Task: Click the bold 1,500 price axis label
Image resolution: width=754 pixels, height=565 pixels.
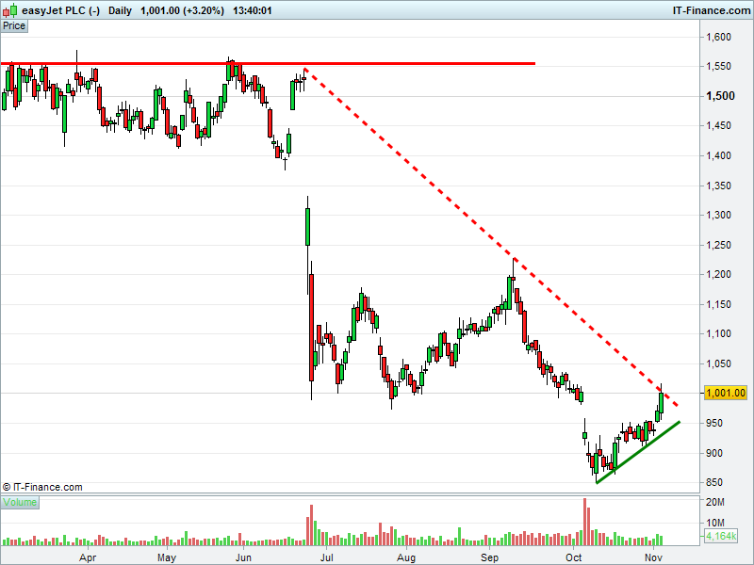Action: (720, 96)
